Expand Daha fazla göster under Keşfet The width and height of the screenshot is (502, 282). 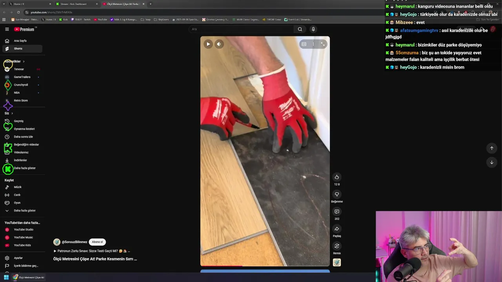pos(22,211)
